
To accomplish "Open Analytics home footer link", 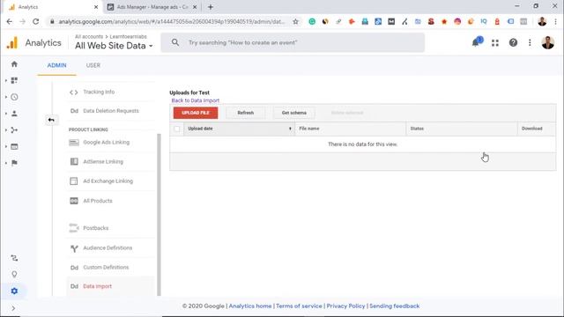I will tap(250, 306).
